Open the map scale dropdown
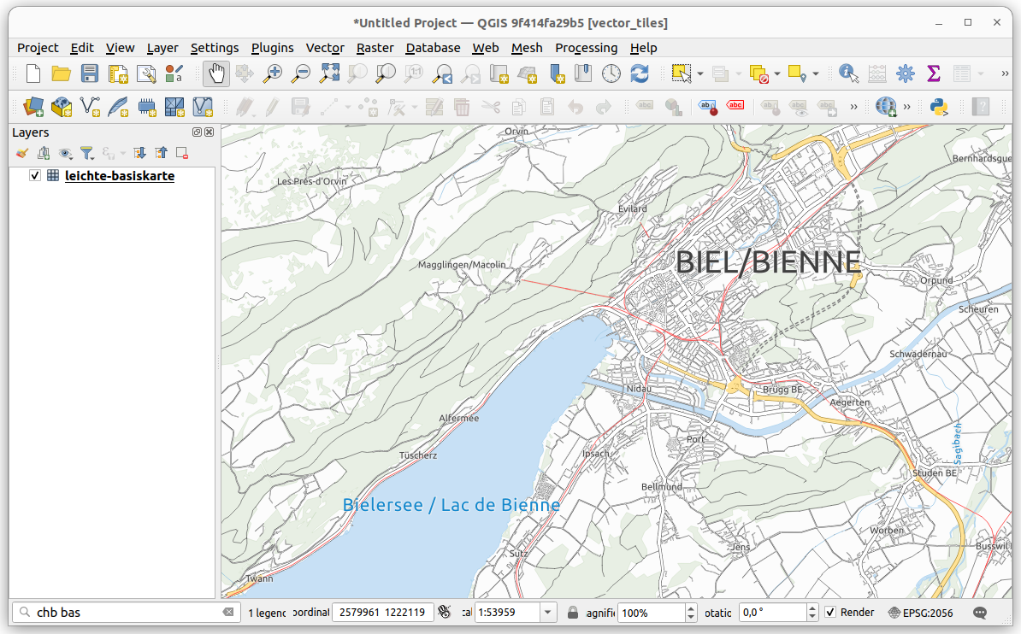 coord(550,613)
